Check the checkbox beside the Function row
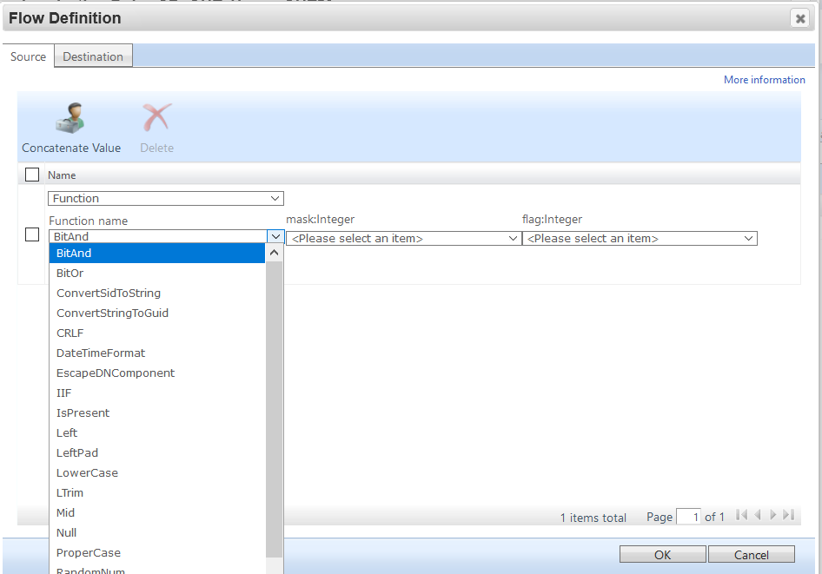Image resolution: width=822 pixels, height=574 pixels. (x=32, y=234)
